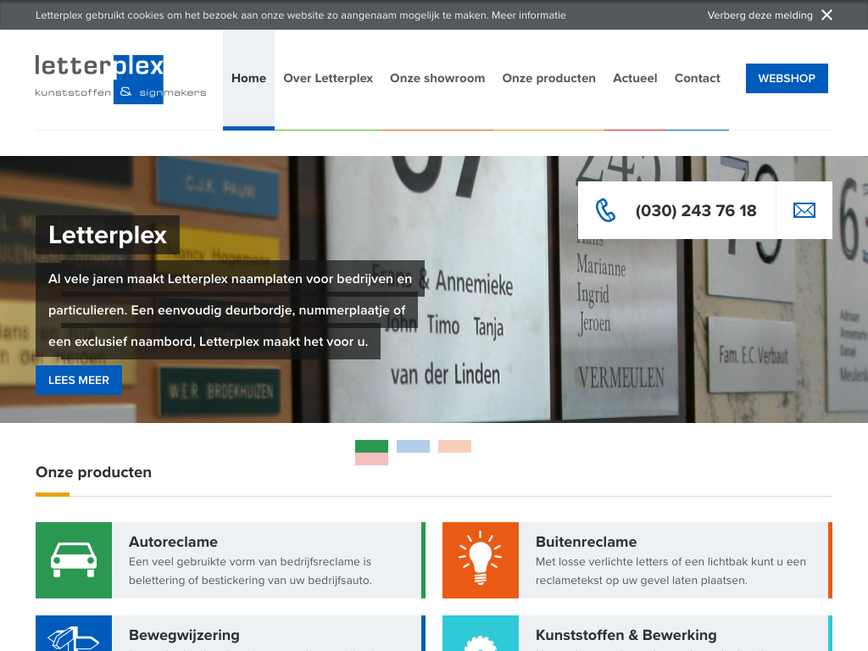Open the Home menu item
The width and height of the screenshot is (868, 651).
pyautogui.click(x=248, y=78)
